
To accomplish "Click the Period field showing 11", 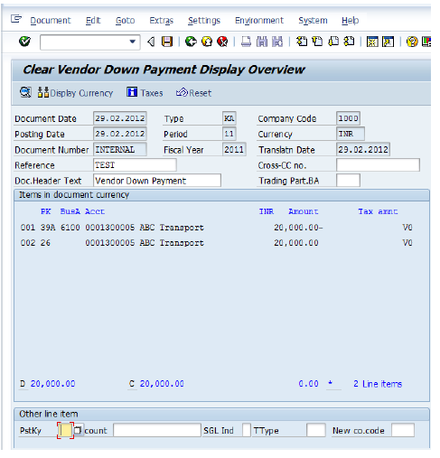I will [x=229, y=134].
